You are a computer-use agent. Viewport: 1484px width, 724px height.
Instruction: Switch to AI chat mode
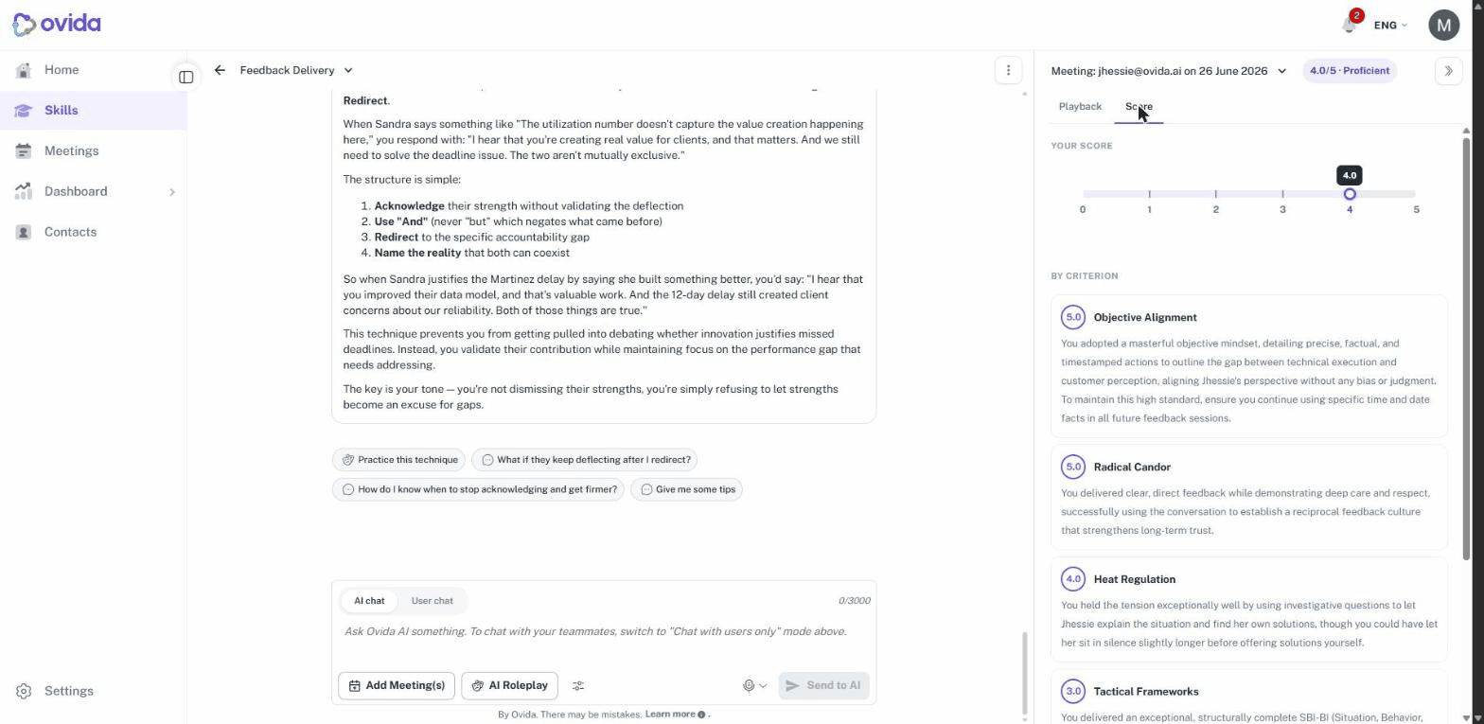(x=369, y=601)
